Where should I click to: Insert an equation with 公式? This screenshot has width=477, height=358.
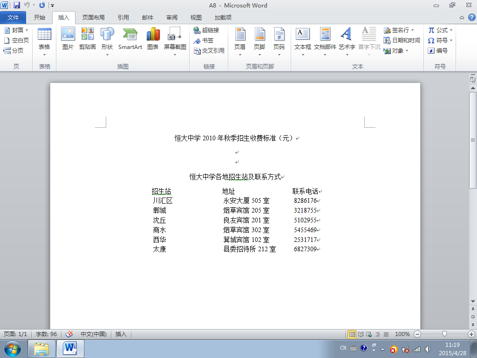coord(438,30)
